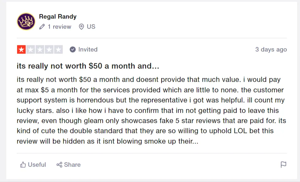The width and height of the screenshot is (300, 182).
Task: Open the review title about $50 a month
Action: click(x=88, y=66)
